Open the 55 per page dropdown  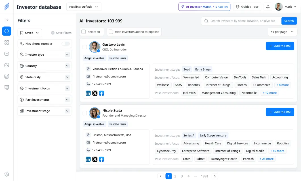pos(282,32)
